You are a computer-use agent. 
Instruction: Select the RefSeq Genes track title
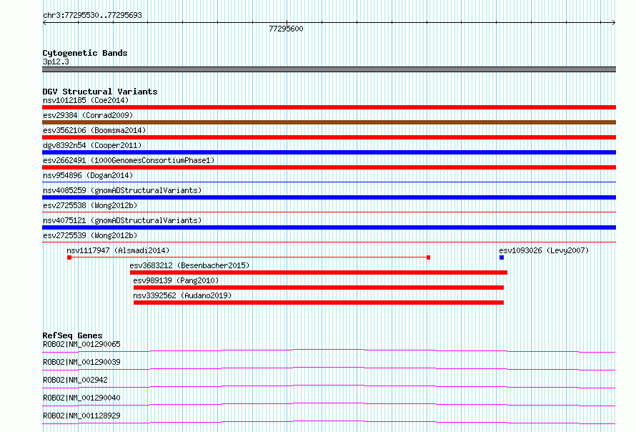coord(73,335)
